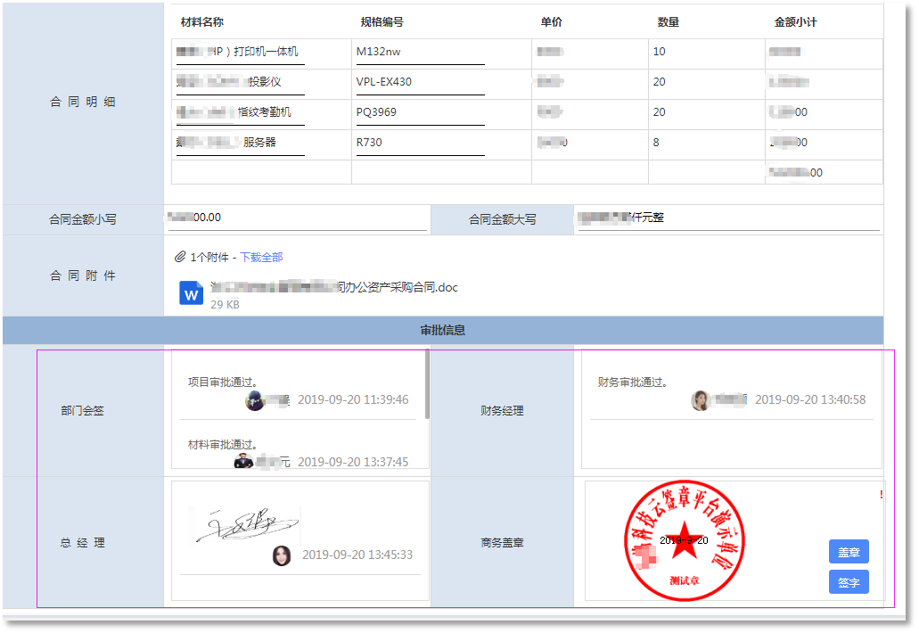Click the 合同金额小写 amount field
The width and height of the screenshot is (919, 633).
point(297,218)
